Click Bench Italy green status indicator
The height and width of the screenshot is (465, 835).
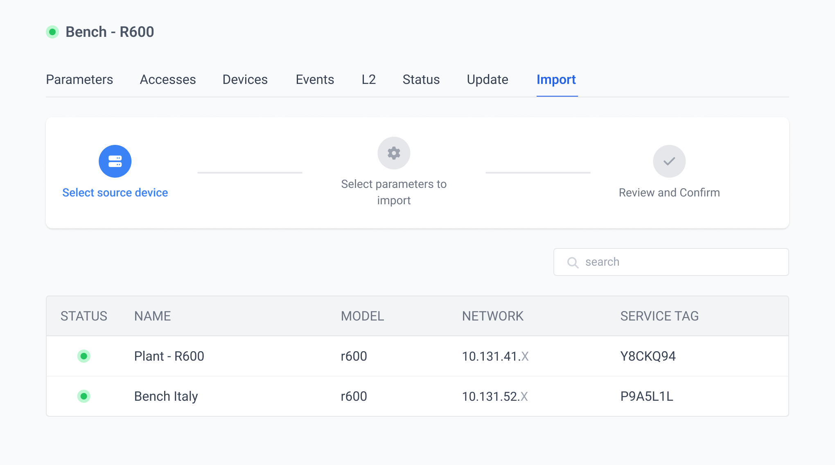click(84, 396)
